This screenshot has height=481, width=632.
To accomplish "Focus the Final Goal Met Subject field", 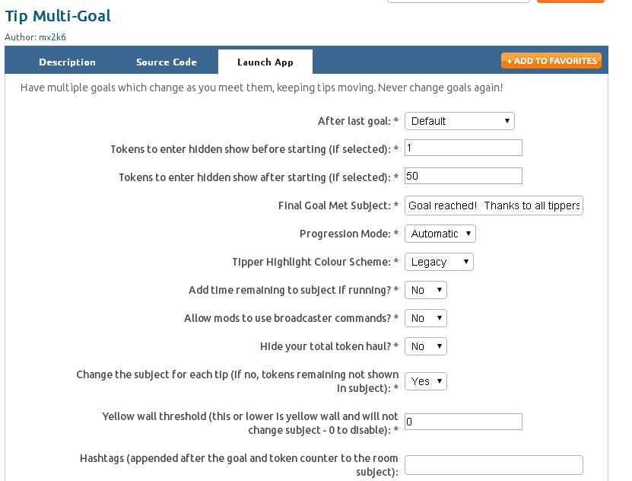I will 494,205.
